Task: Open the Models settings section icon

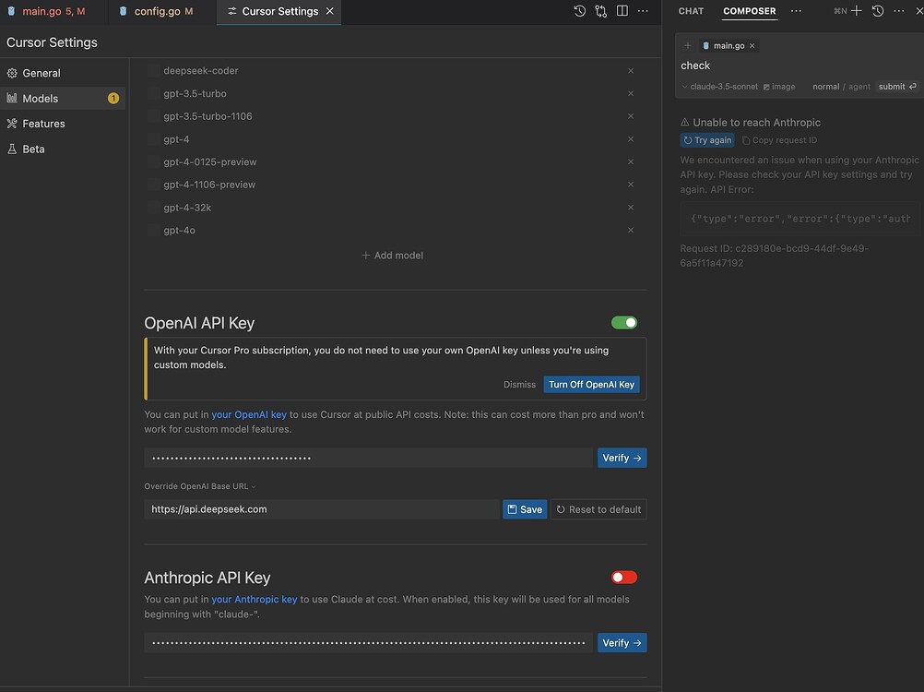Action: [13, 98]
